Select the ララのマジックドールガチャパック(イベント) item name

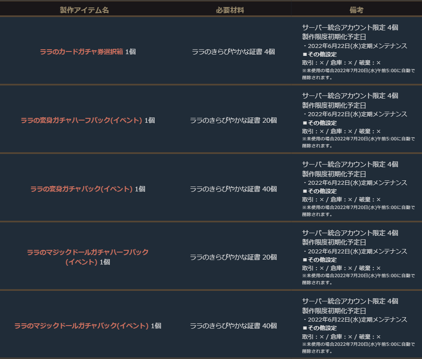point(81,326)
